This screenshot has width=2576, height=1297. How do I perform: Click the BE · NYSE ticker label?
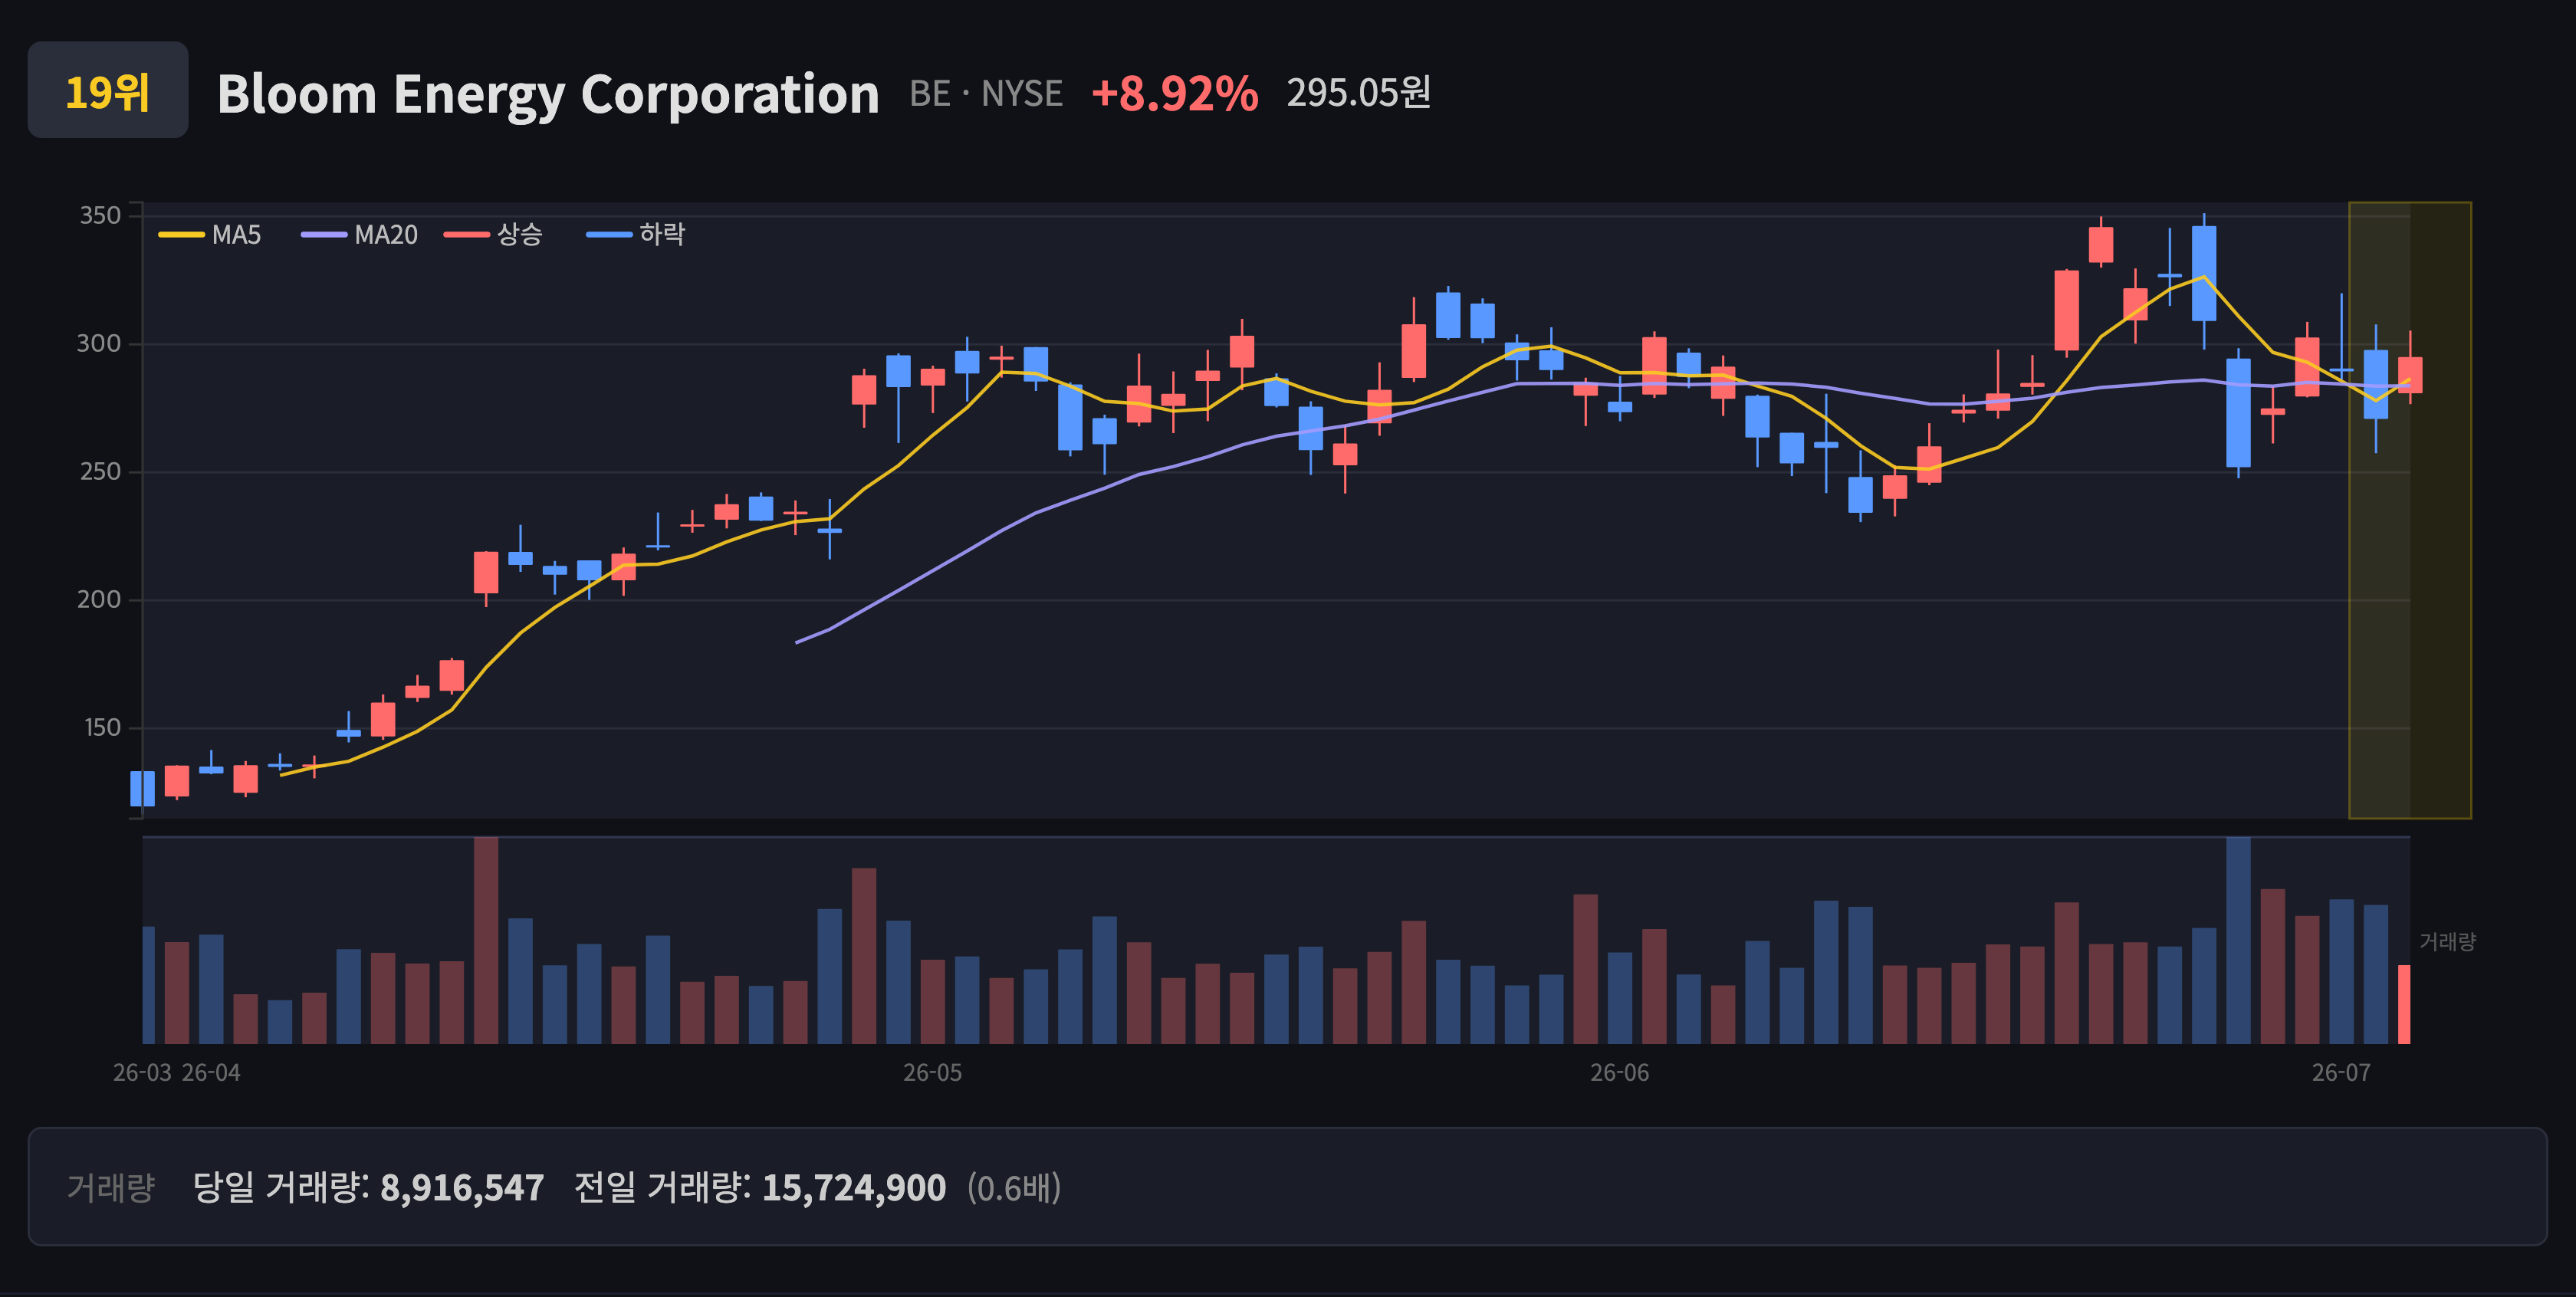coord(986,94)
